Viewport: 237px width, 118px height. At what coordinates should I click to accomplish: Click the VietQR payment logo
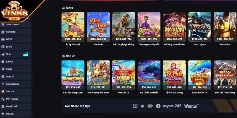(191, 106)
